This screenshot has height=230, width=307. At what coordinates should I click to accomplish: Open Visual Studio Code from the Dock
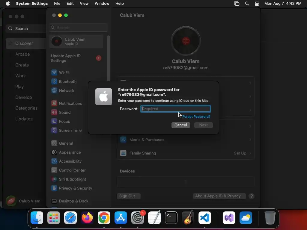pyautogui.click(x=205, y=218)
